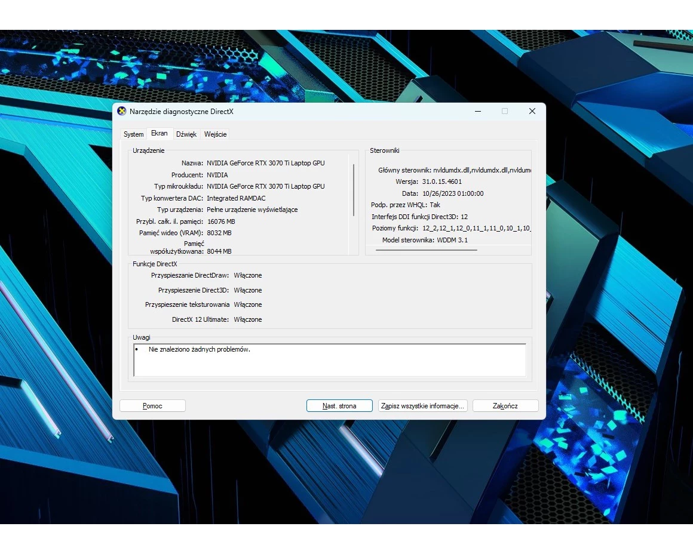Click the driver date '10/26/2023 01:00:00'
The height and width of the screenshot is (554, 693).
(453, 193)
